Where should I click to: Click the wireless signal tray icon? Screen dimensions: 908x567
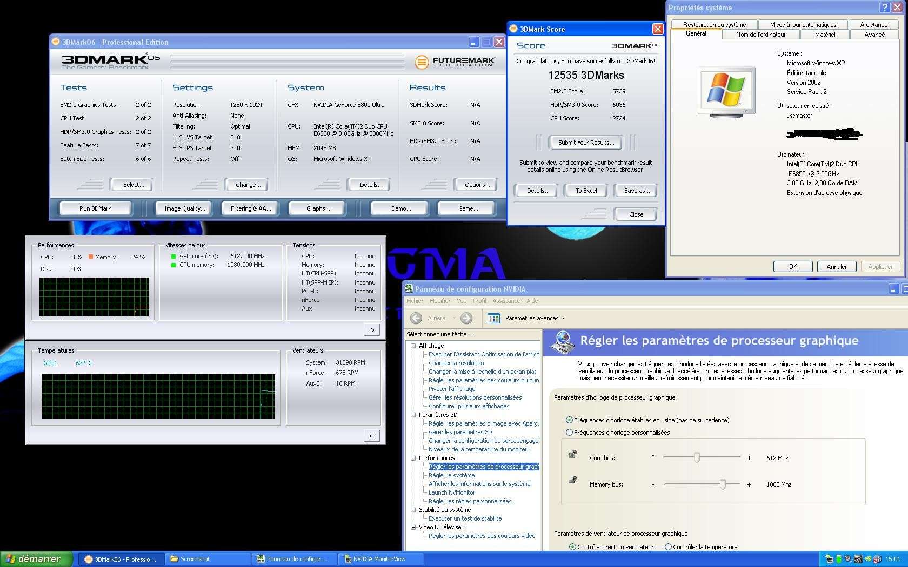858,559
